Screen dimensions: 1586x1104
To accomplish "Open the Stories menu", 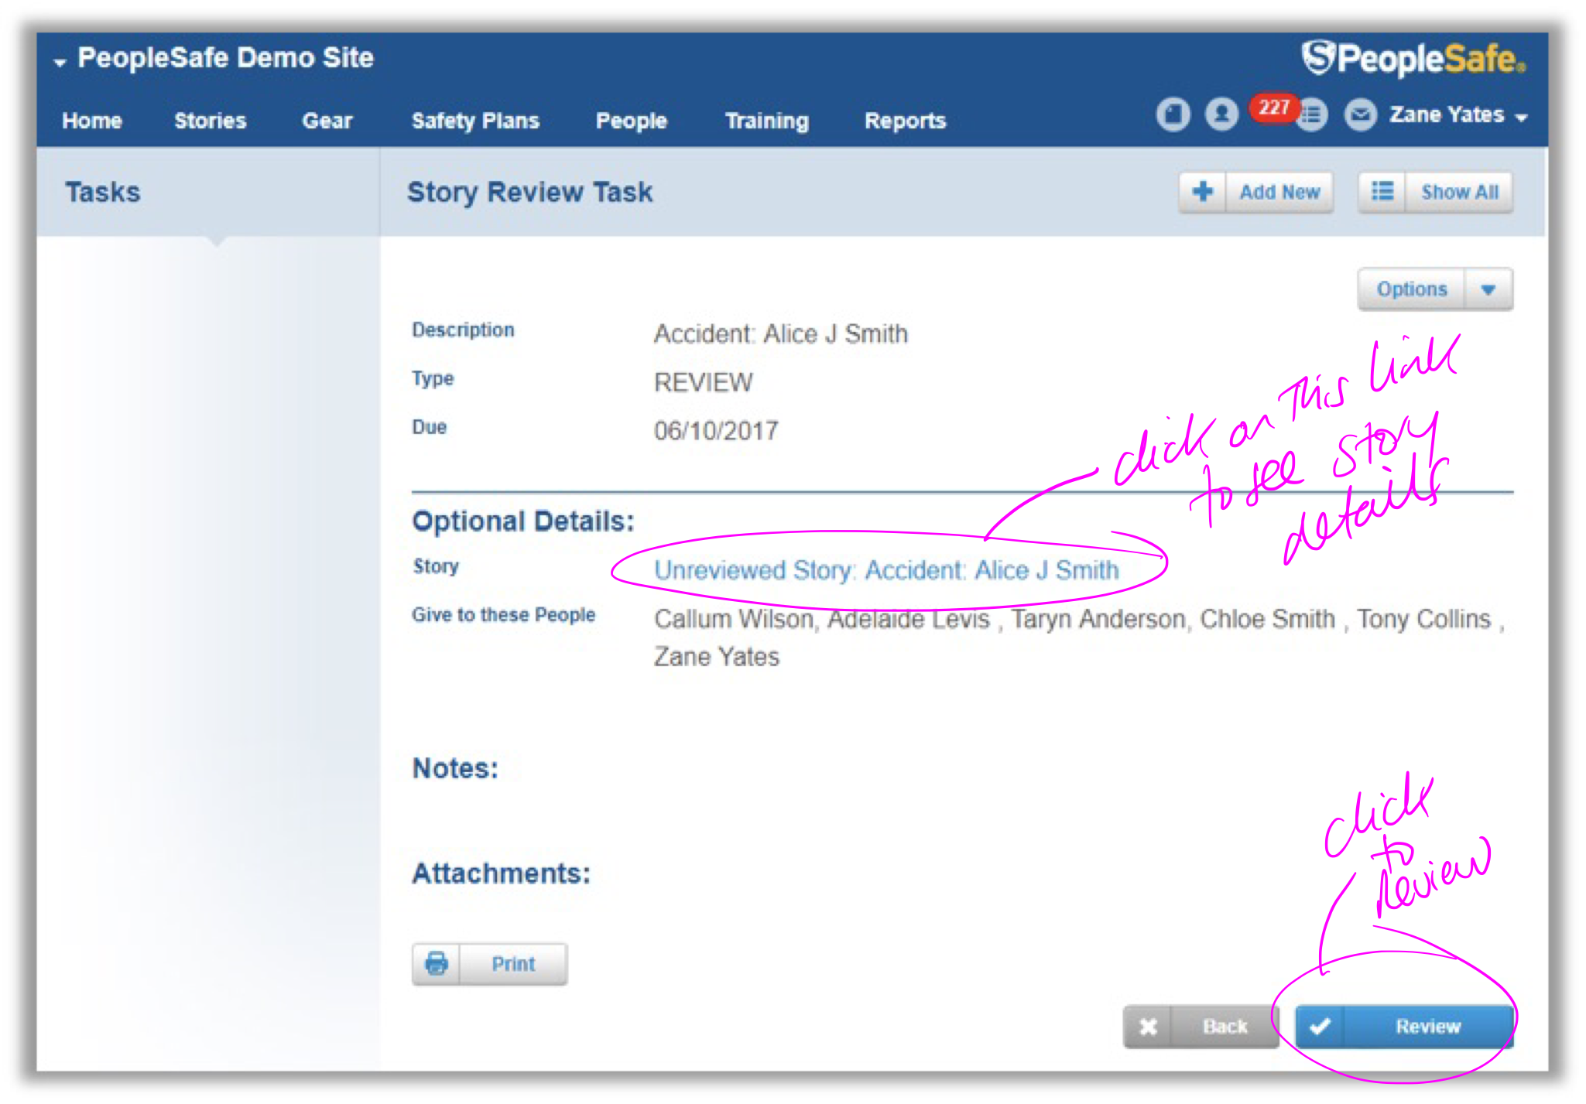I will click(x=210, y=121).
